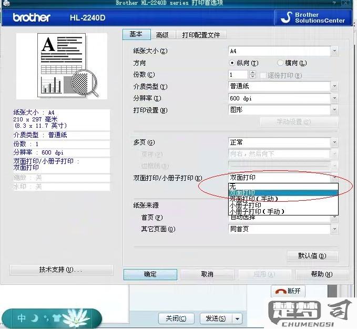The height and width of the screenshot is (329, 357).
Task: Click the 默认值 button
Action: pyautogui.click(x=313, y=256)
